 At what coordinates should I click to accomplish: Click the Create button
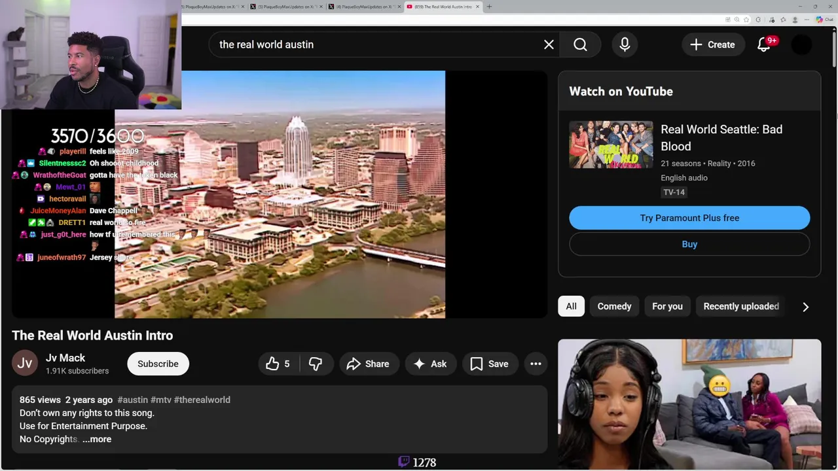(712, 44)
